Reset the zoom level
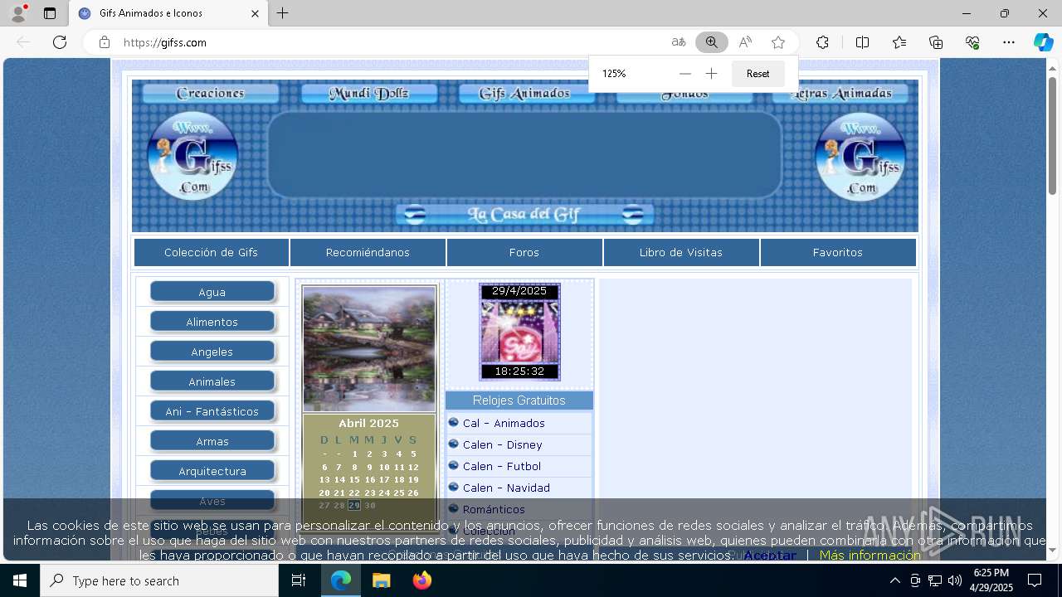This screenshot has height=597, width=1062. click(x=758, y=74)
